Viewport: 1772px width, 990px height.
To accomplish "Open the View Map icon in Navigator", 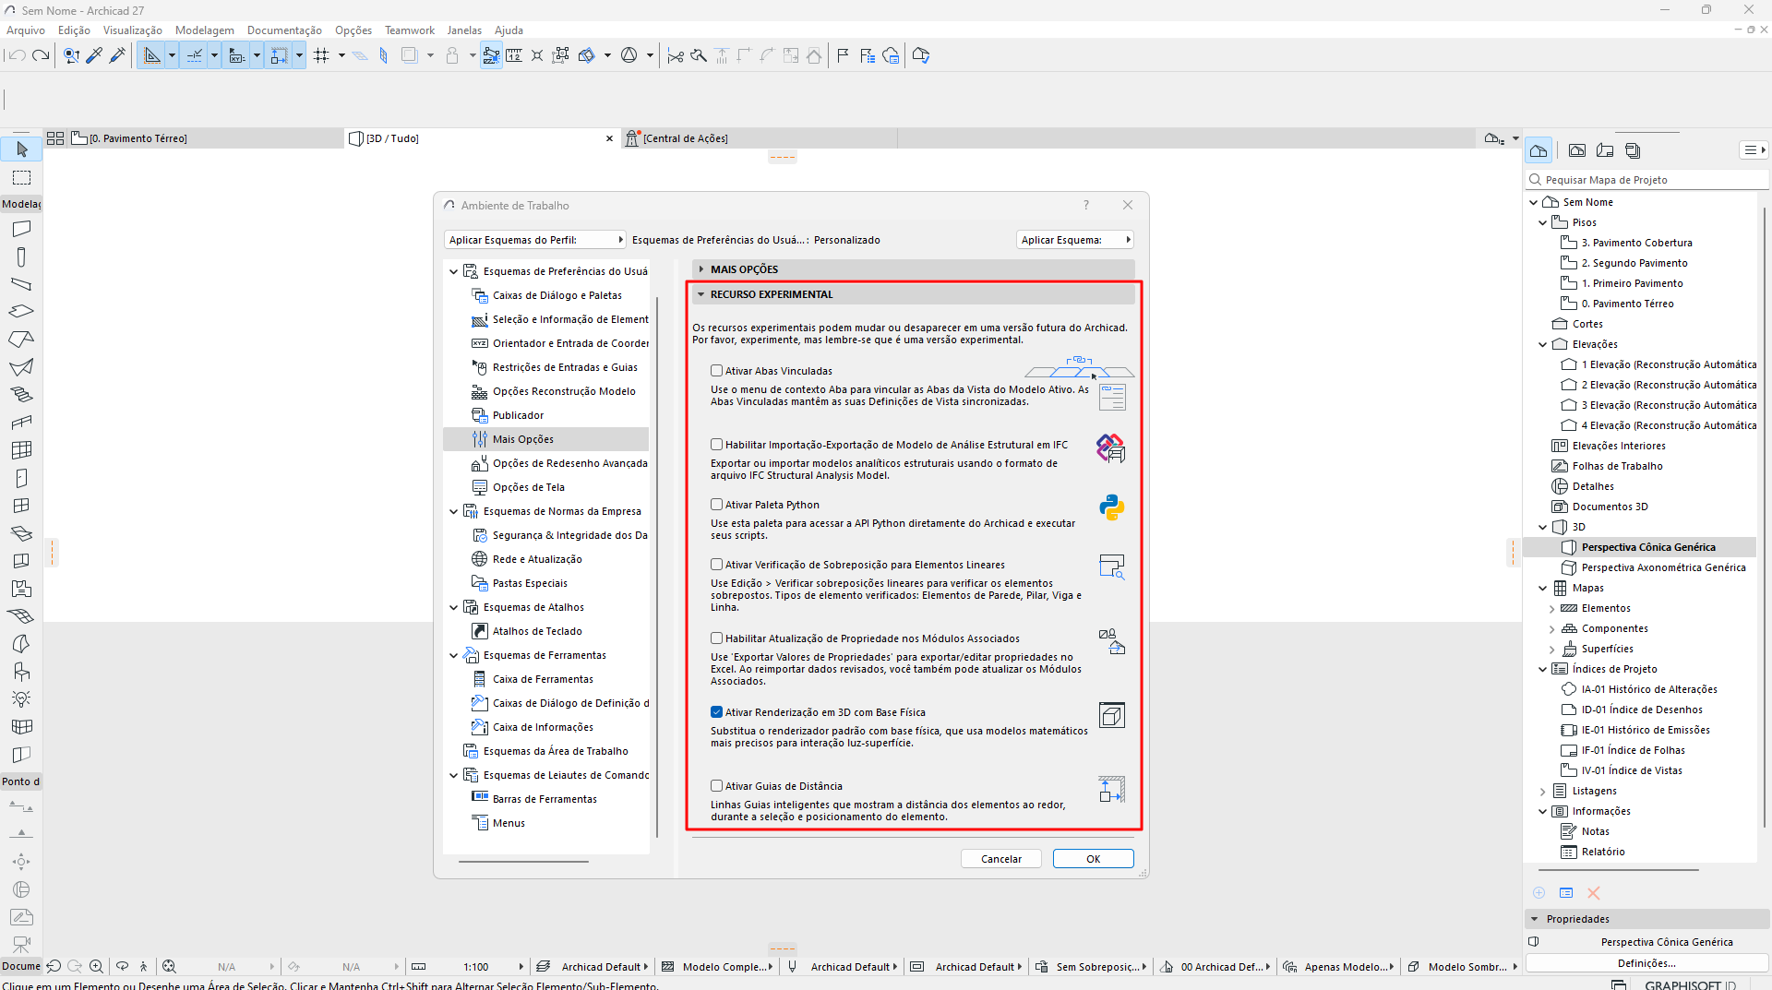I will pos(1577,150).
